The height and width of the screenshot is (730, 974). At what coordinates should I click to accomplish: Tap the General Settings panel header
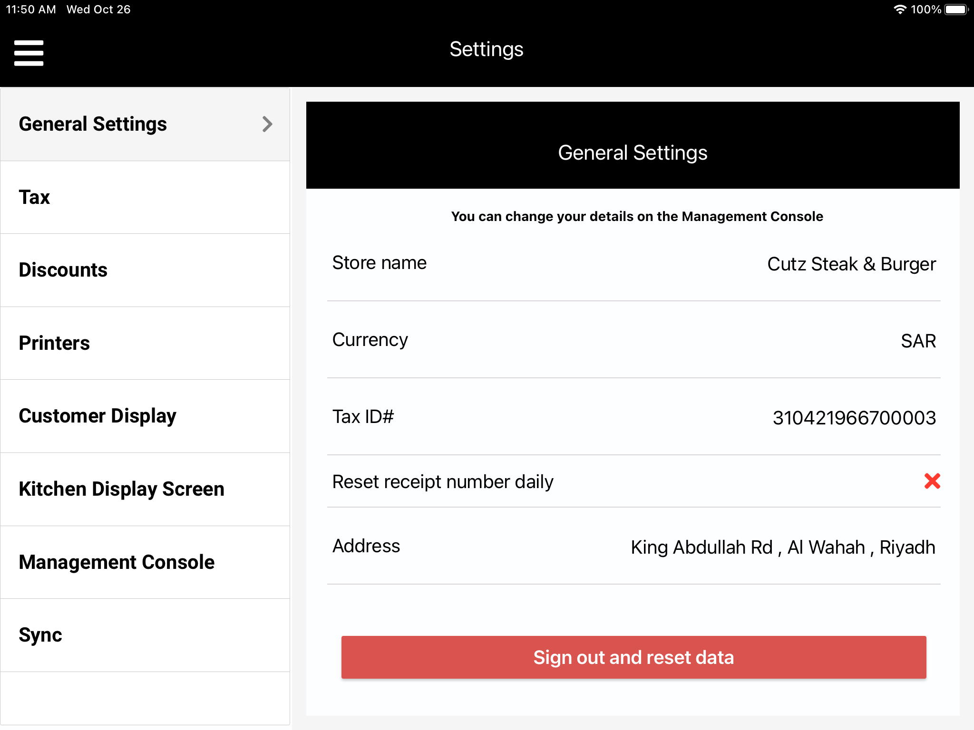click(633, 145)
